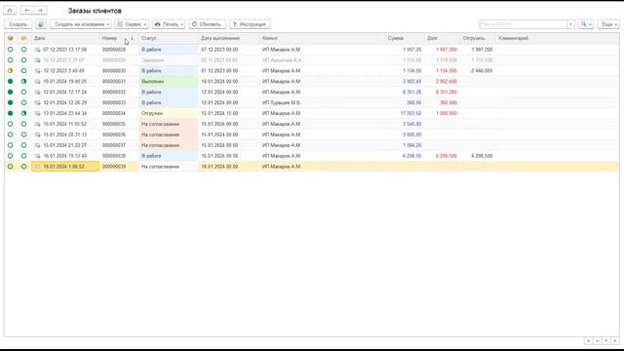Click shipment status circle of order 000000037
This screenshot has height=351, width=624.
[23, 145]
